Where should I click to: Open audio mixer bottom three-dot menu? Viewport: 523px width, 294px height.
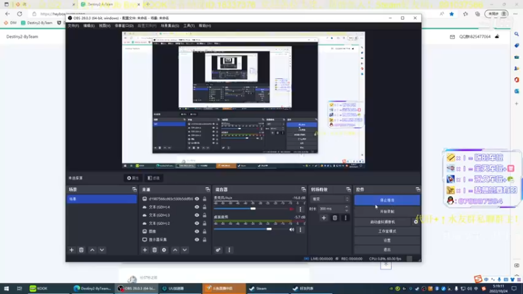229,250
